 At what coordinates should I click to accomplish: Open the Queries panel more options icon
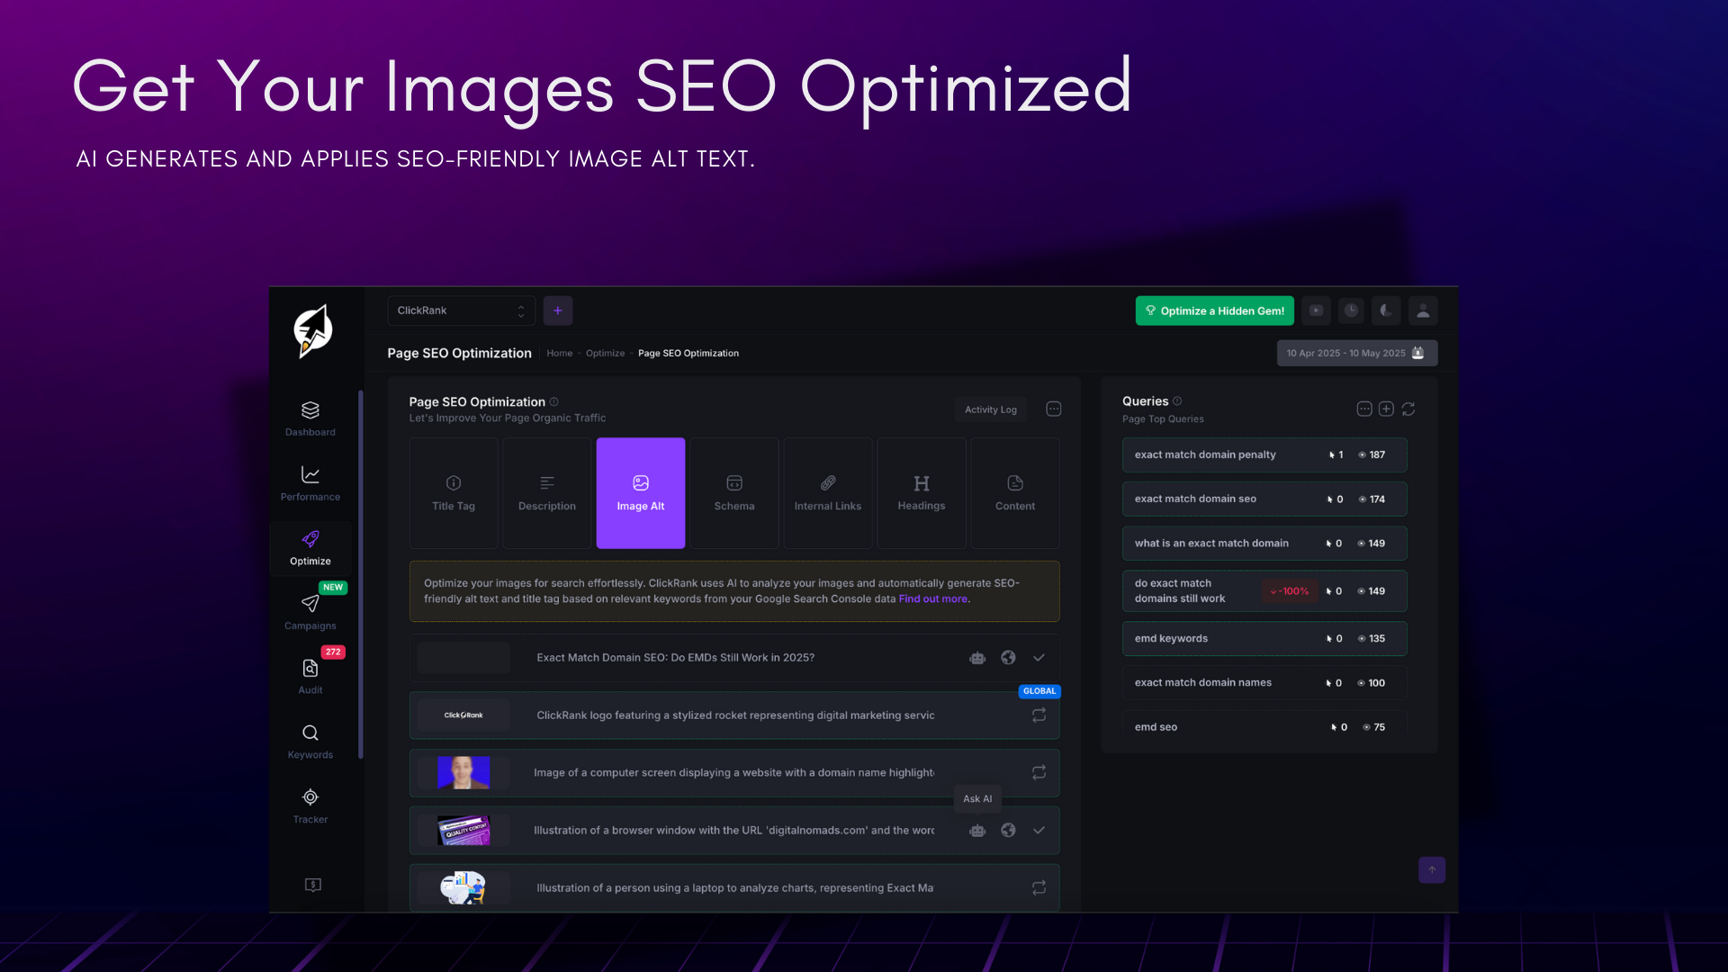click(x=1364, y=409)
